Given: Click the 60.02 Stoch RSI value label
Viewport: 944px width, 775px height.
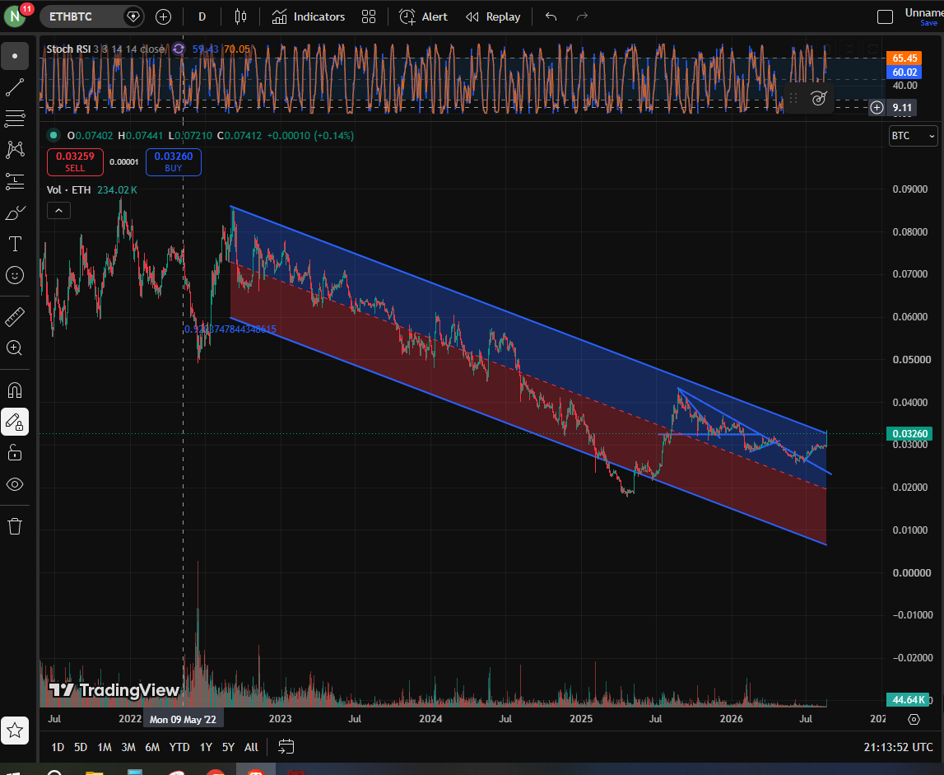Looking at the screenshot, I should [904, 72].
